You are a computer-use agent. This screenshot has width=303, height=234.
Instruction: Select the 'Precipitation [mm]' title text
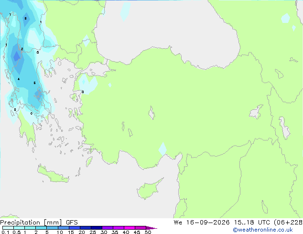[x=31, y=223]
